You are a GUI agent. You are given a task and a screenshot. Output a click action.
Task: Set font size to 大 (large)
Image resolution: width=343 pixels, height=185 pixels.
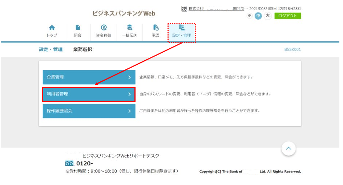pos(267,16)
